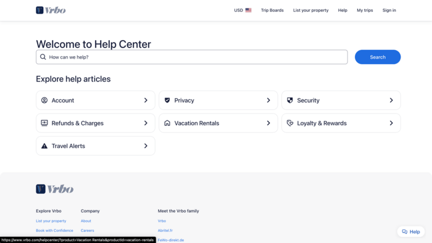This screenshot has height=243, width=432.
Task: Open the Account help topic label
Action: point(63,101)
